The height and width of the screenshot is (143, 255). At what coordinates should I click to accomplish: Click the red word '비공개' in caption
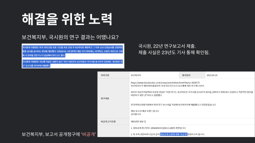coord(88,134)
